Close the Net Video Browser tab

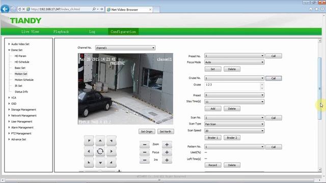click(150, 10)
